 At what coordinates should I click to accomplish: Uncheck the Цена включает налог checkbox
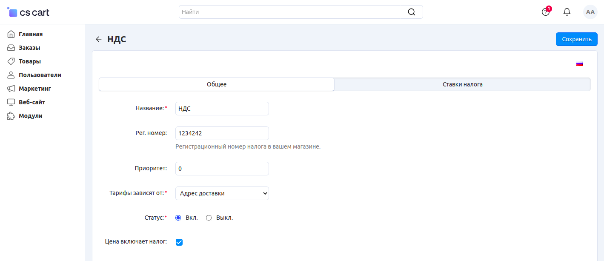tap(179, 242)
